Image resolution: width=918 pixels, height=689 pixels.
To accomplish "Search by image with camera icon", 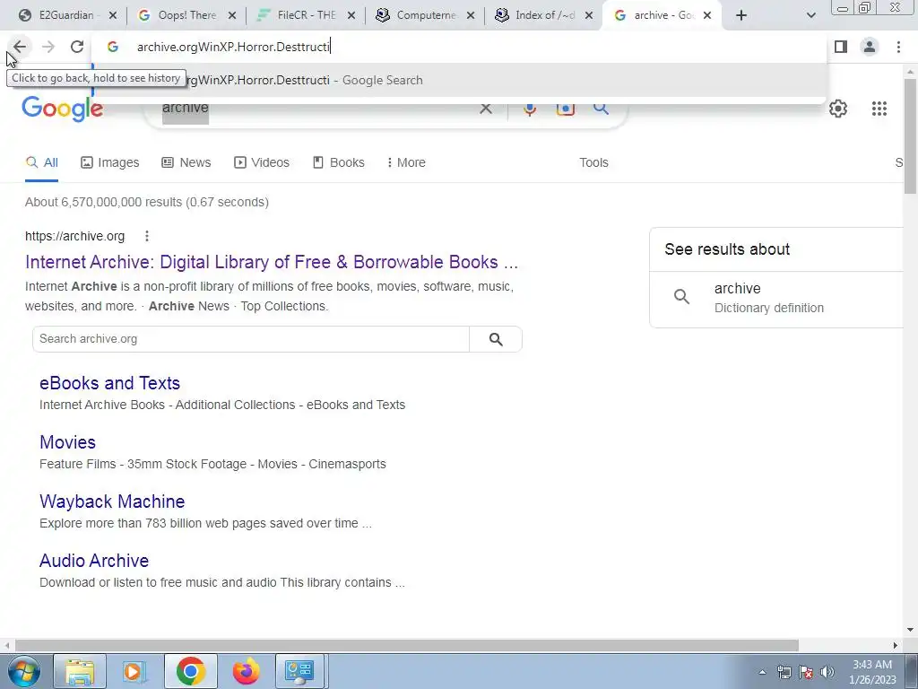I will pyautogui.click(x=566, y=109).
